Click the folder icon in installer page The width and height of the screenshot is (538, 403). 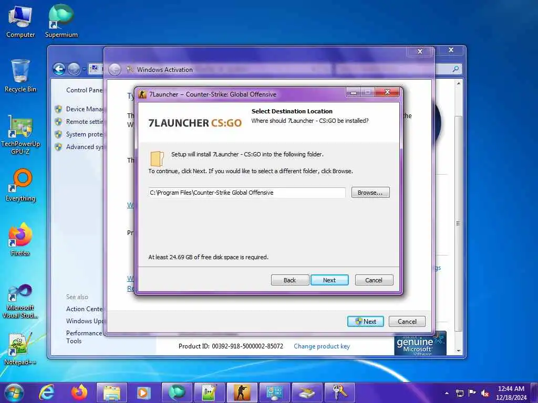pyautogui.click(x=157, y=158)
